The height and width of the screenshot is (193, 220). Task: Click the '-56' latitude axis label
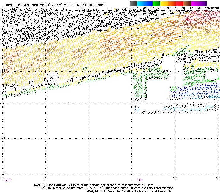pos(3,103)
